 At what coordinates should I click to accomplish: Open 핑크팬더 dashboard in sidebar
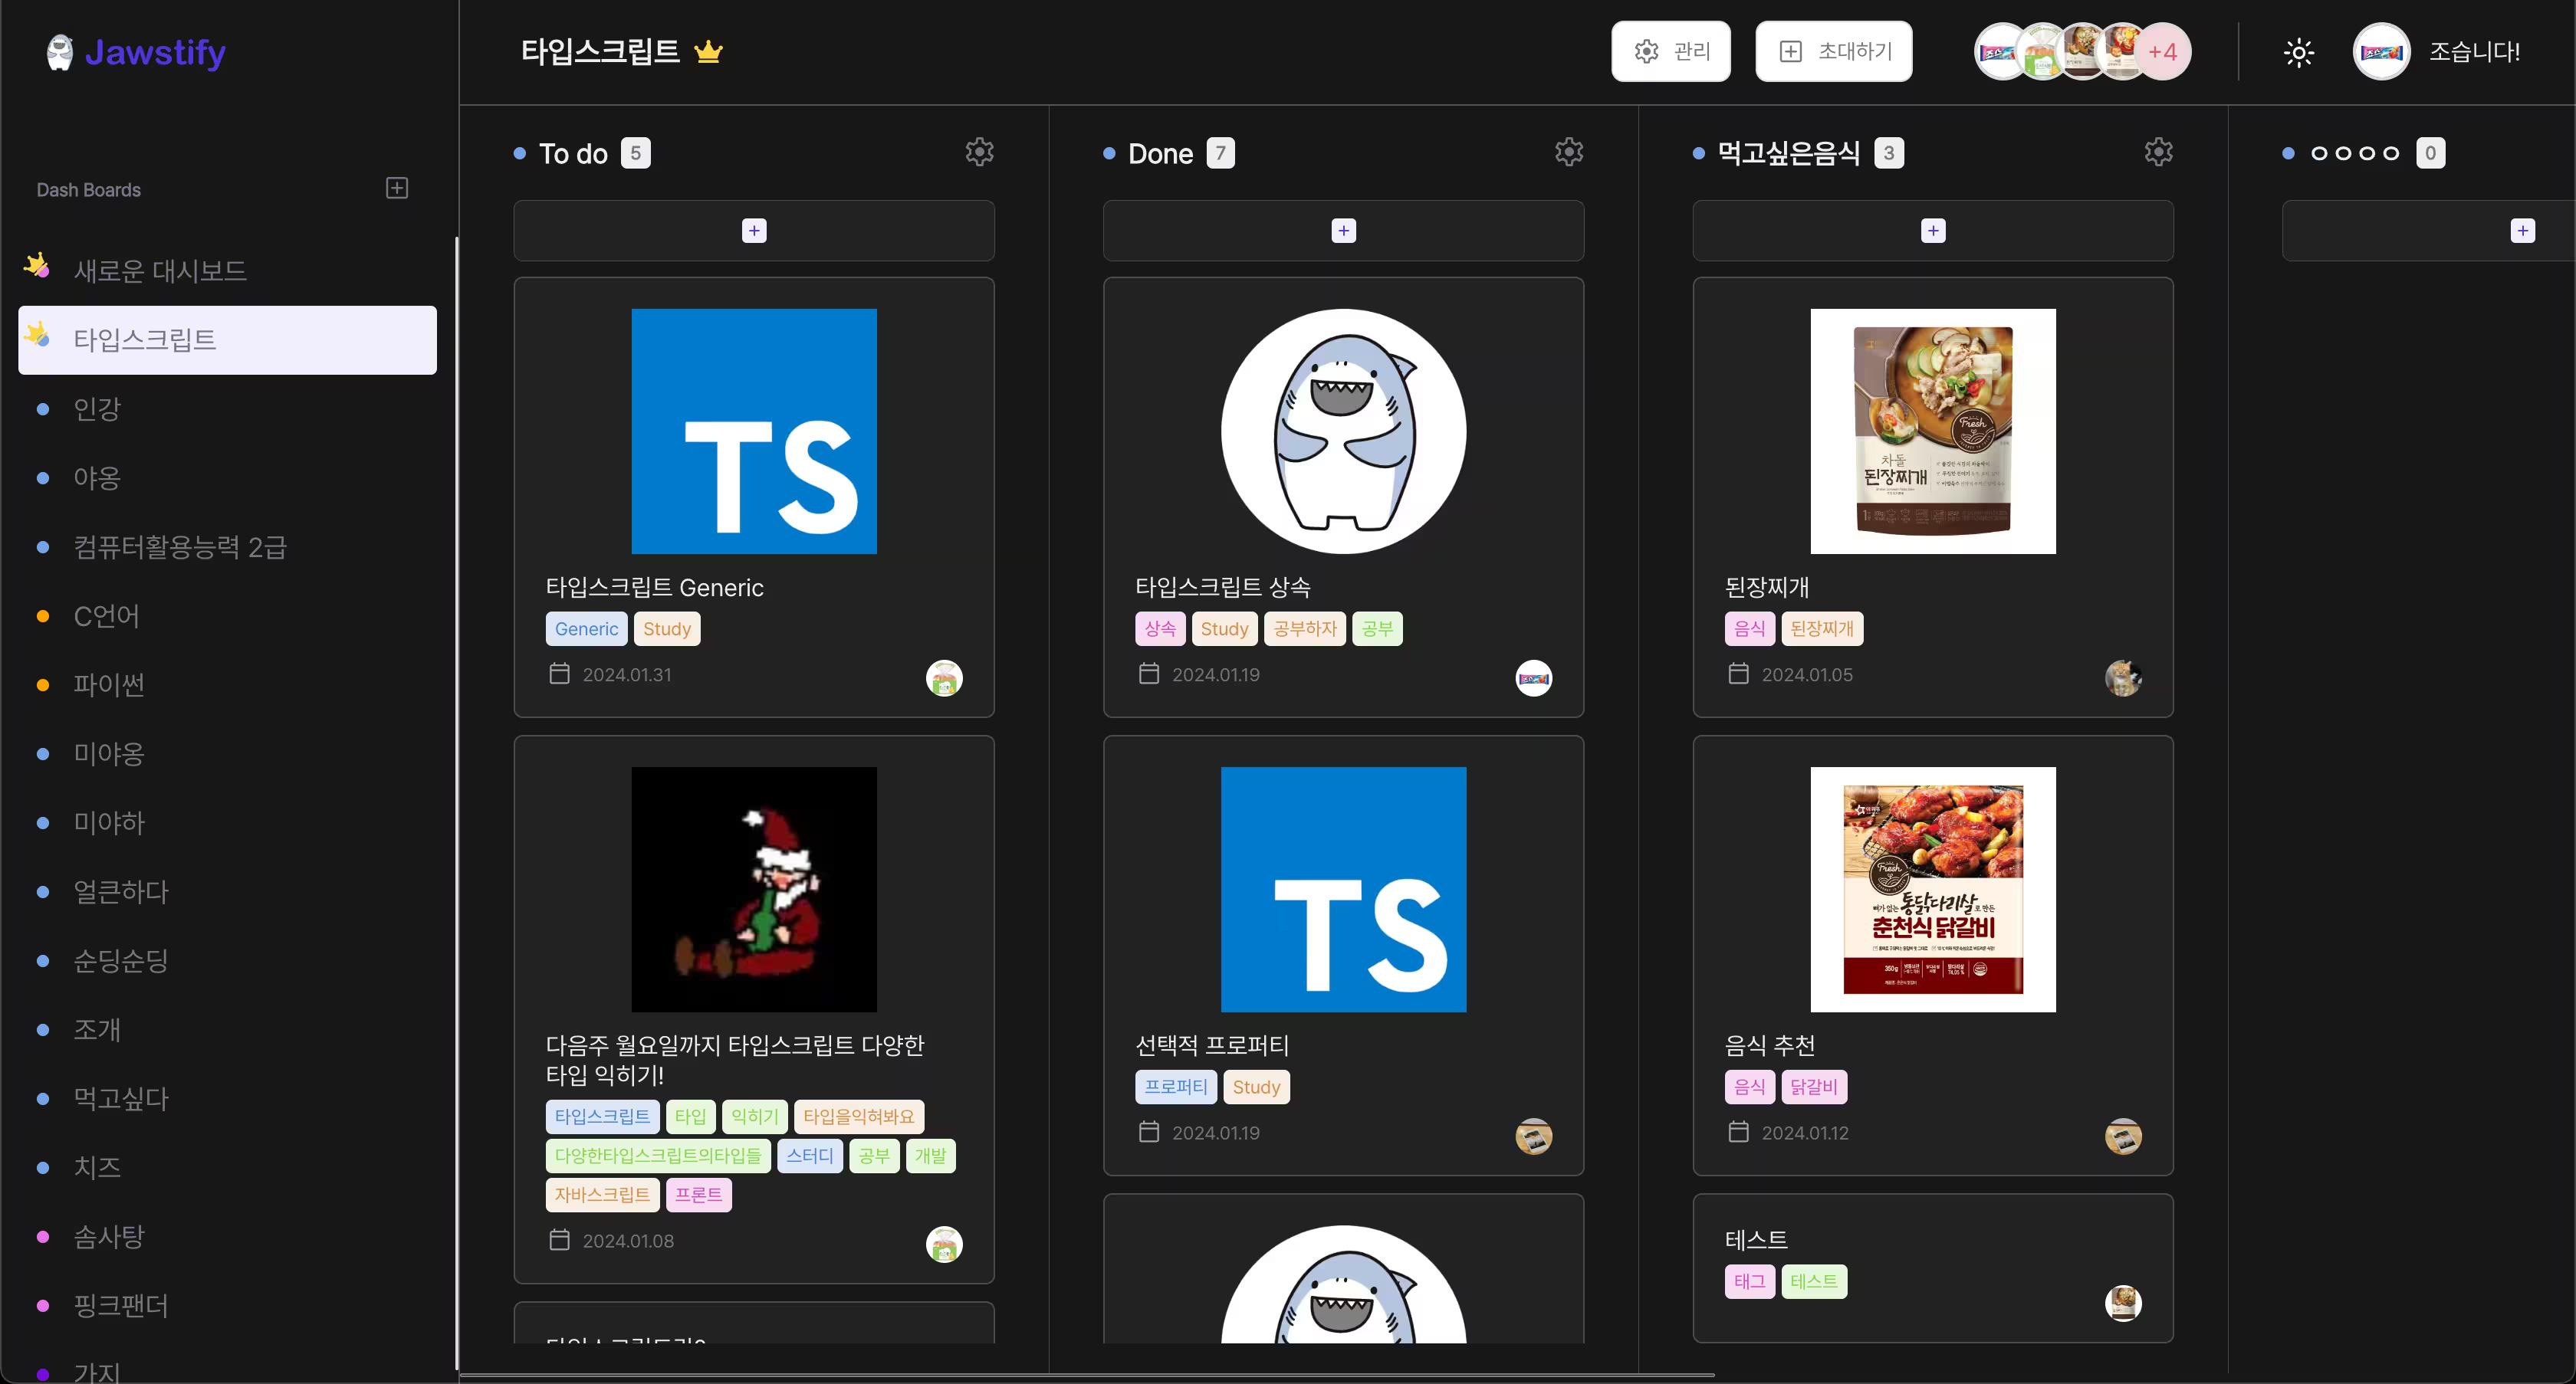tap(227, 1305)
